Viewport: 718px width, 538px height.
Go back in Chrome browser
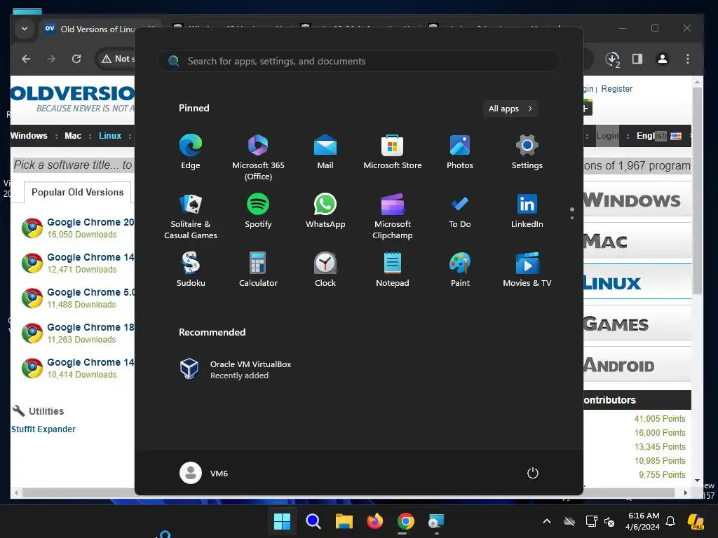pos(26,59)
